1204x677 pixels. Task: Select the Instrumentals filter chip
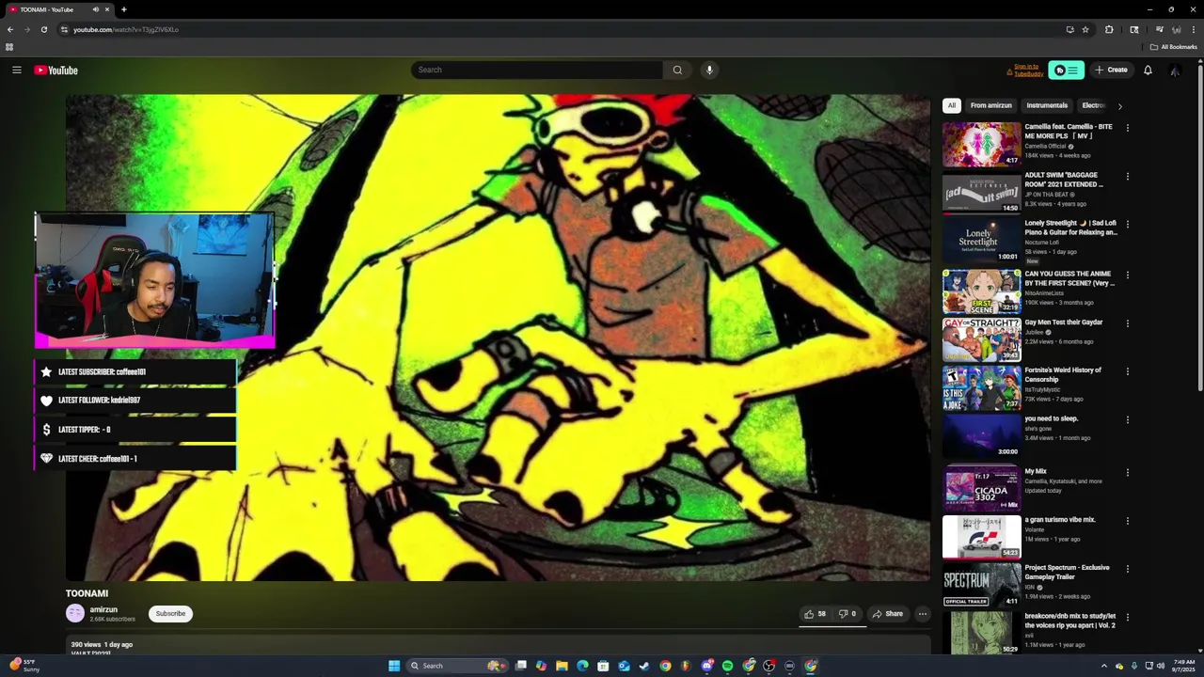coord(1047,105)
